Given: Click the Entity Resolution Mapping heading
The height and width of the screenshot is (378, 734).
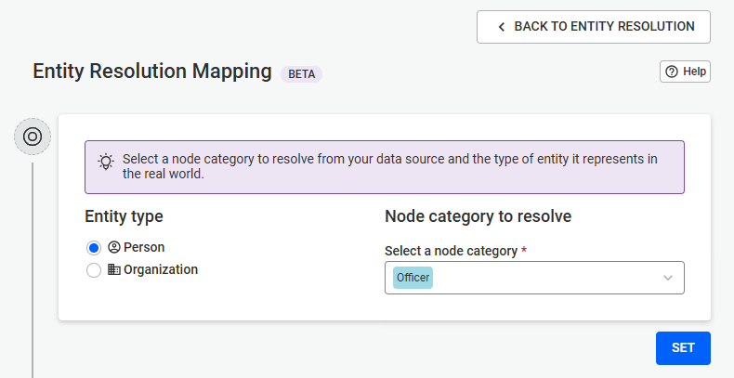Looking at the screenshot, I should pyautogui.click(x=152, y=72).
